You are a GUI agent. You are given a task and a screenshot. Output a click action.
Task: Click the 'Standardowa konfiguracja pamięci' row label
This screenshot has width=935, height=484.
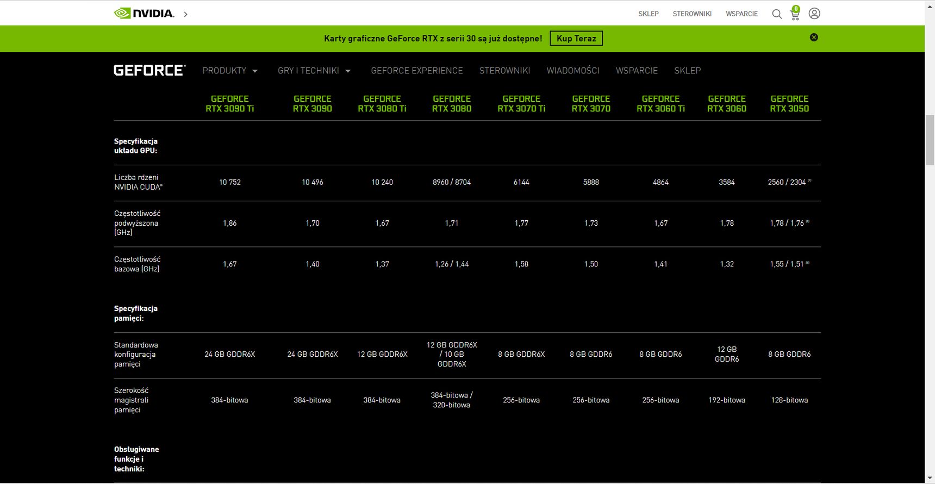tap(136, 354)
